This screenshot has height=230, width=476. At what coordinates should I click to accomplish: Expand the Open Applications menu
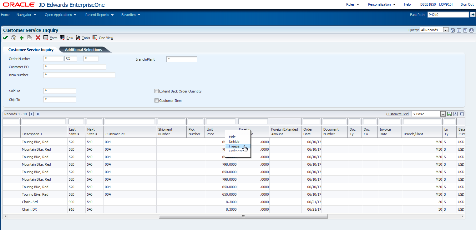[61, 15]
